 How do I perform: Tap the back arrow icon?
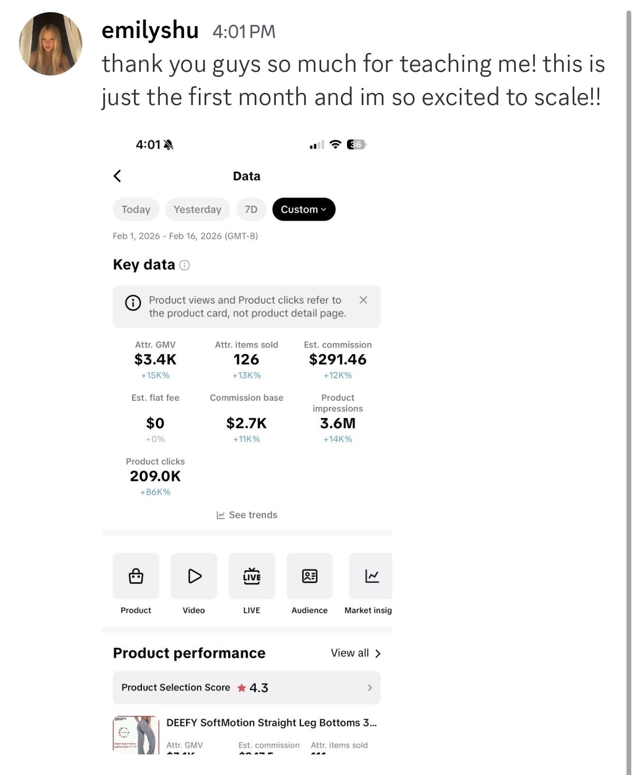coord(118,176)
